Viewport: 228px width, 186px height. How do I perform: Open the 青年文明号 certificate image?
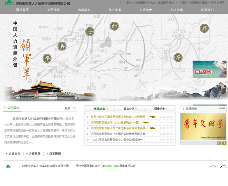click(x=203, y=127)
